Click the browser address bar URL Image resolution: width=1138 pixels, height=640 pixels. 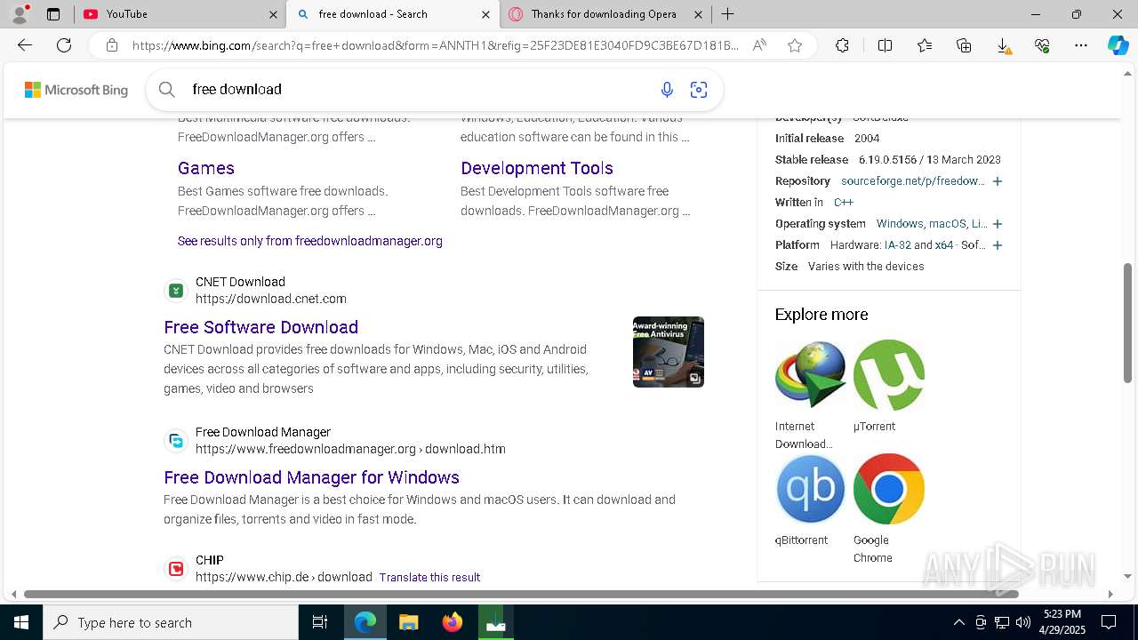[436, 45]
